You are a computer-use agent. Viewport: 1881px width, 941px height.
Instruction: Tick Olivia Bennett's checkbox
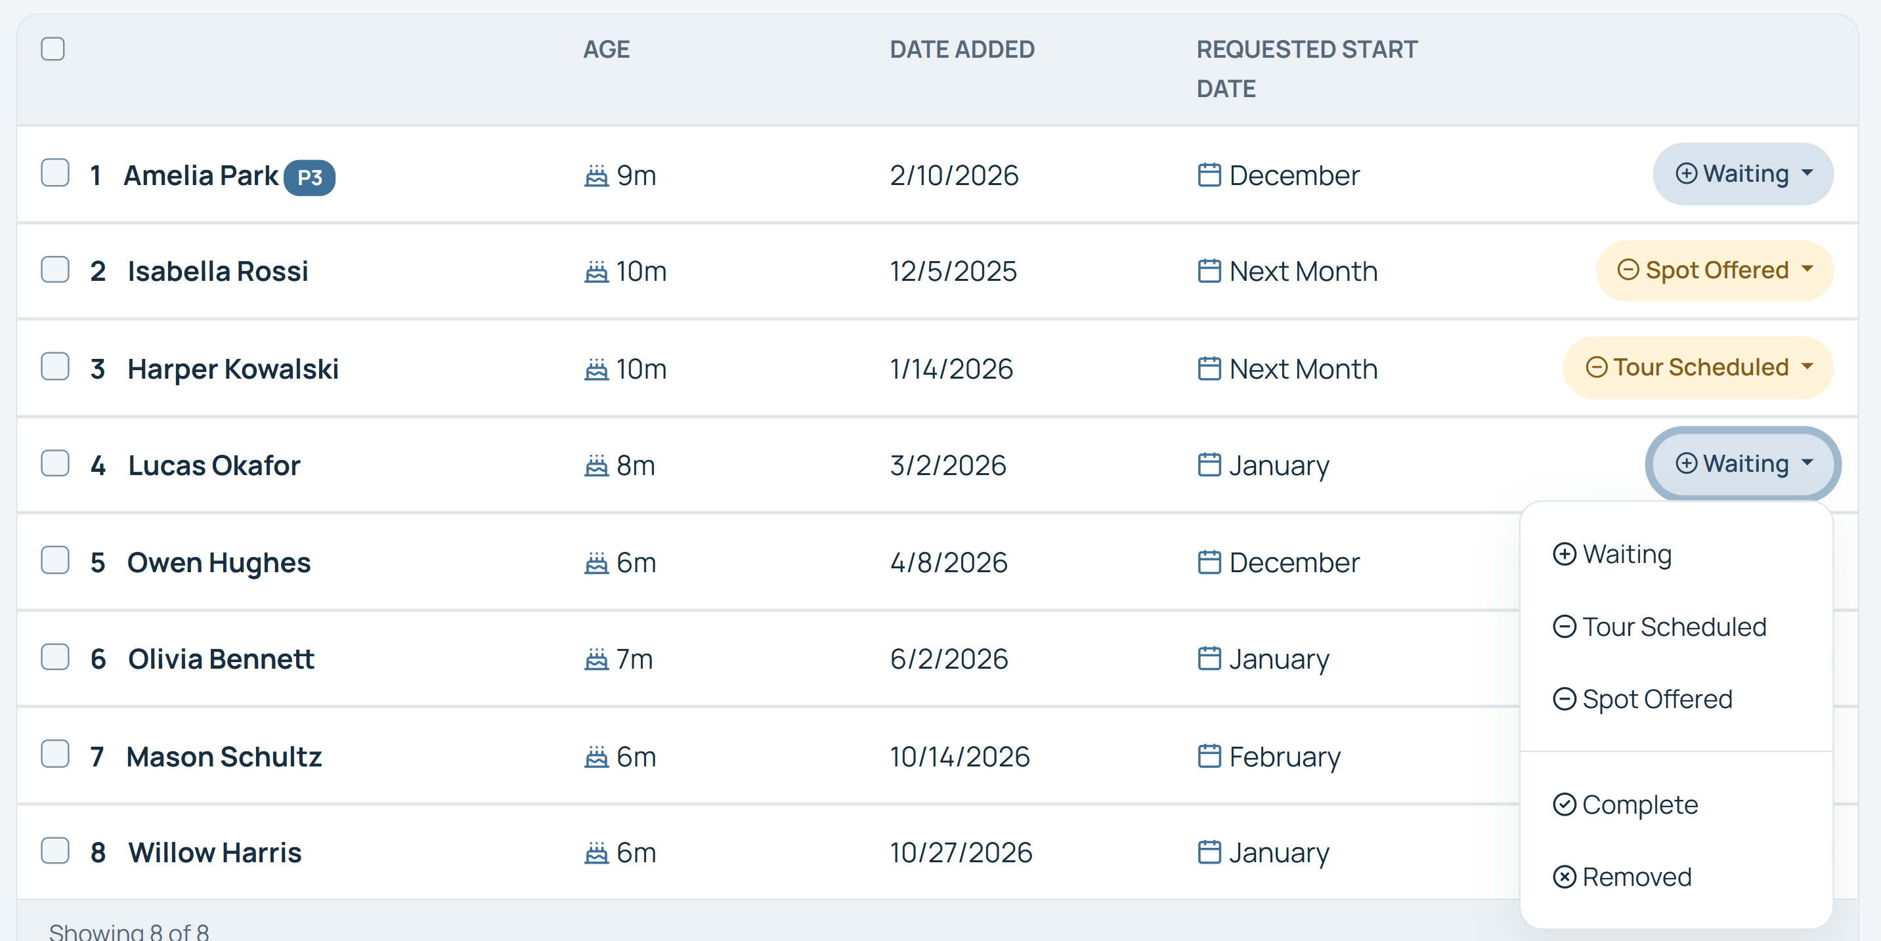(x=54, y=657)
